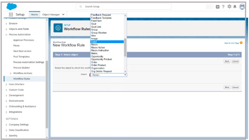Click the orange help icon by Help for this Page

click(x=241, y=43)
